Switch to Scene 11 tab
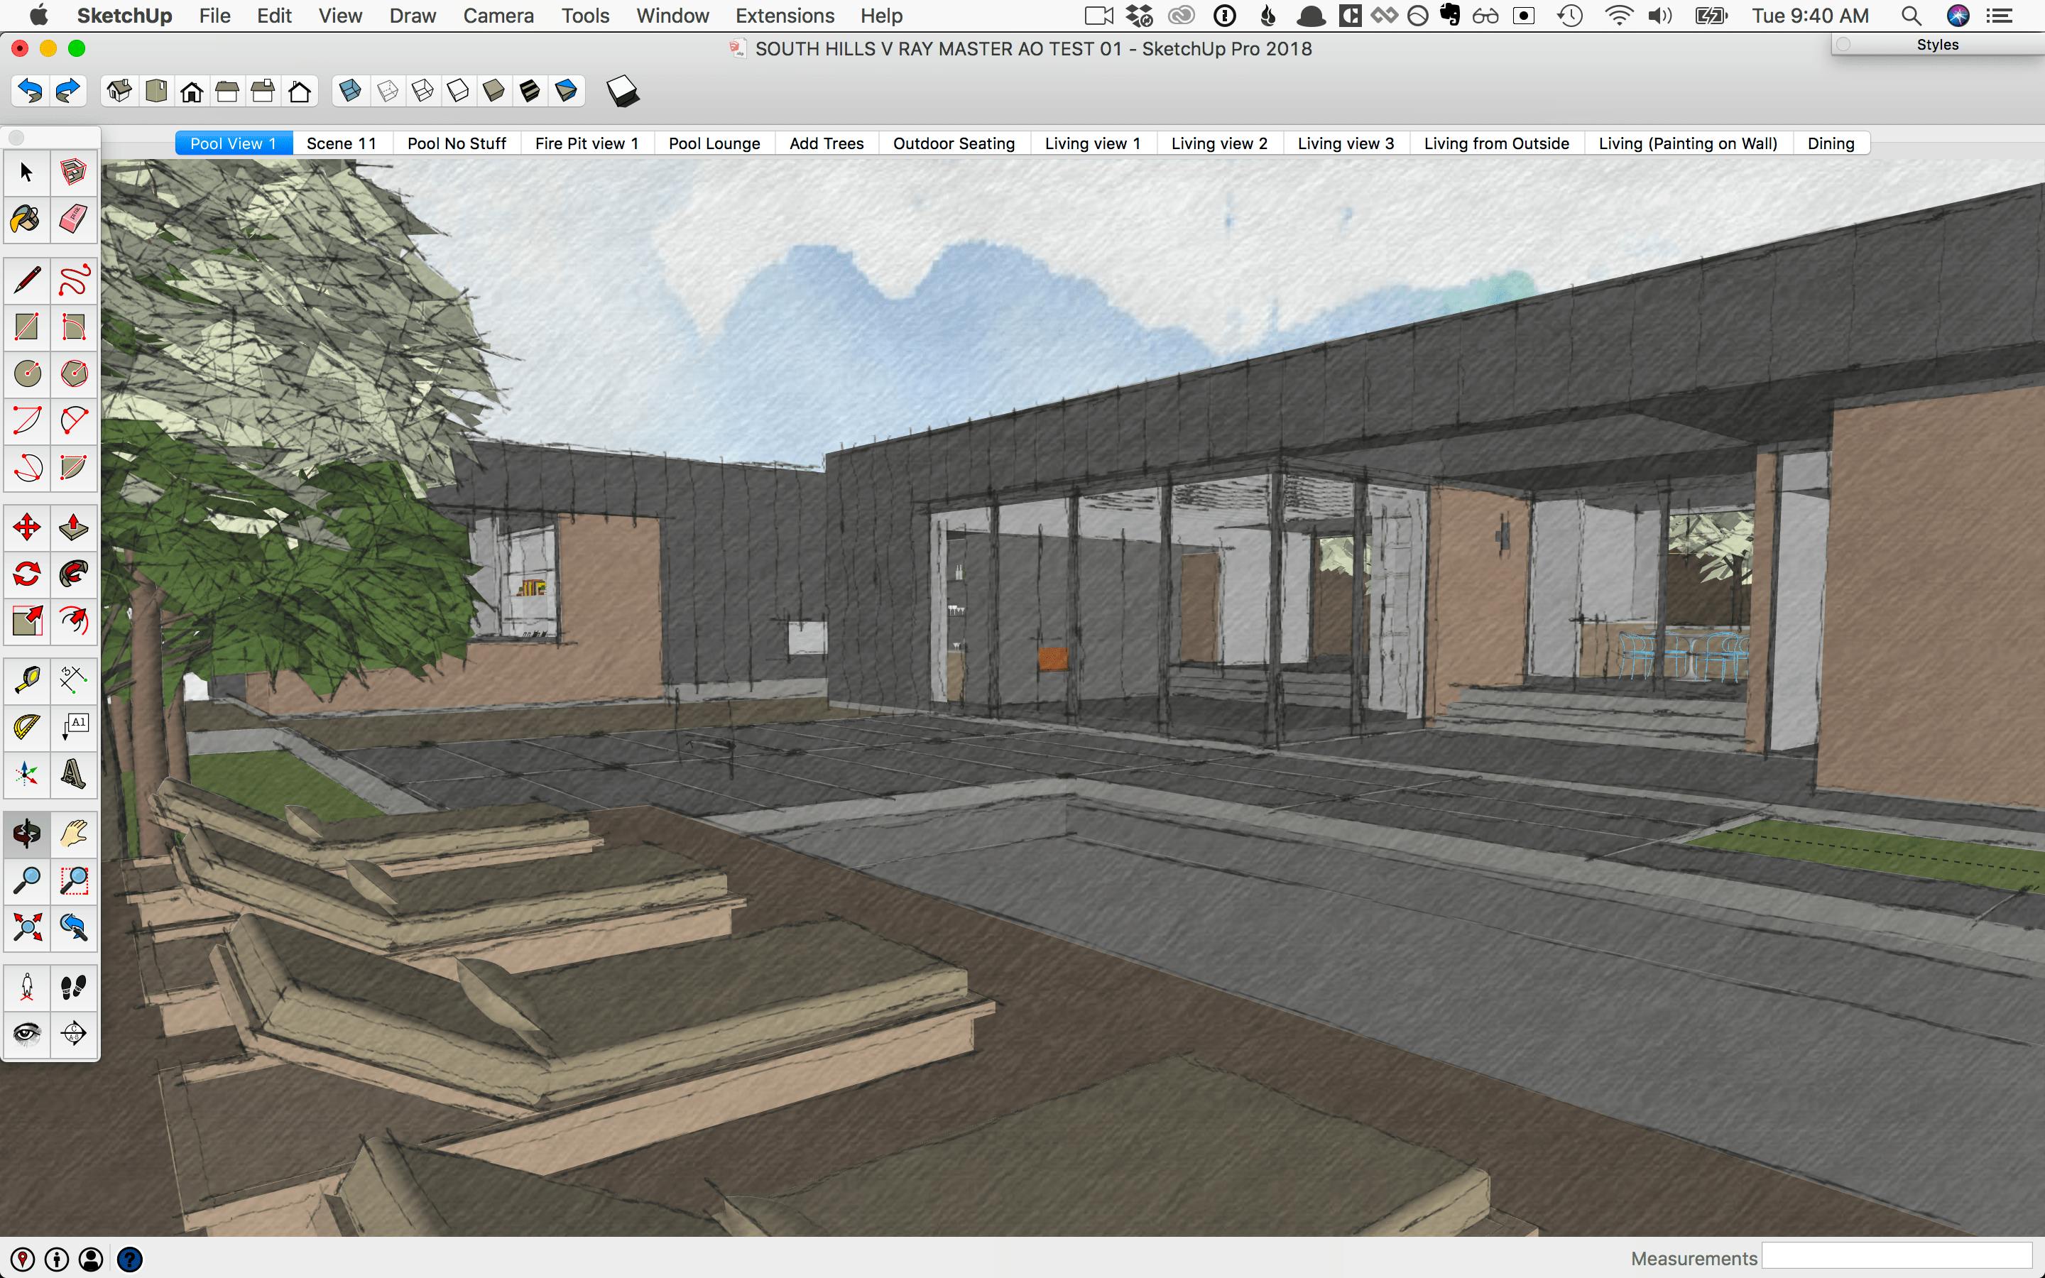Image resolution: width=2045 pixels, height=1278 pixels. pyautogui.click(x=342, y=143)
